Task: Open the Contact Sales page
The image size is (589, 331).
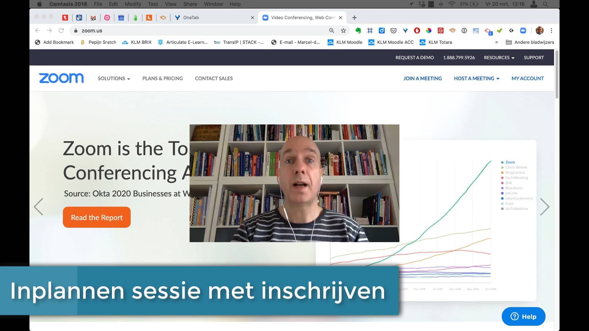Action: pos(214,78)
